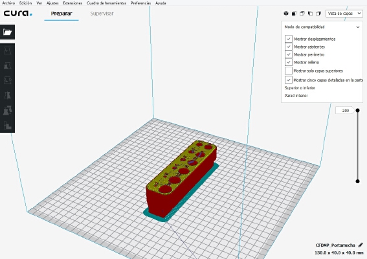
Task: Click lower handle of layer slider
Action: 357,181
